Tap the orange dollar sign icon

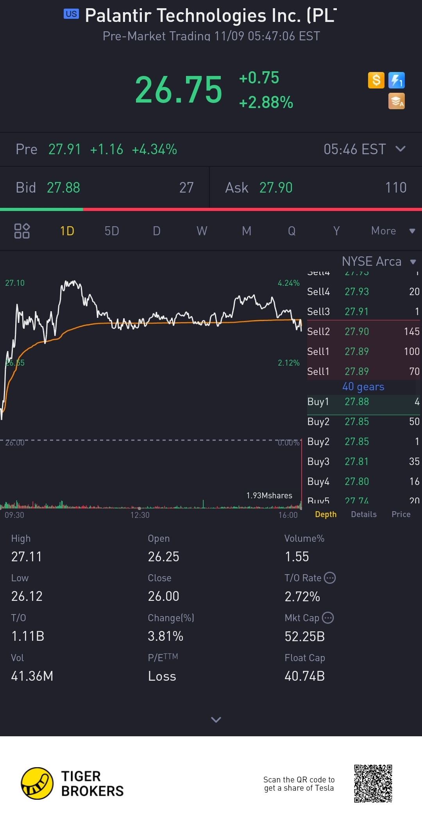click(376, 80)
